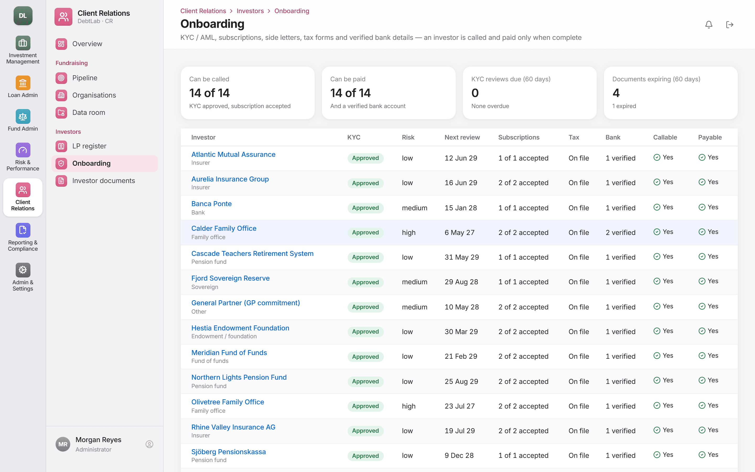
Task: Click '2 verified' in Calder row
Action: pos(620,233)
